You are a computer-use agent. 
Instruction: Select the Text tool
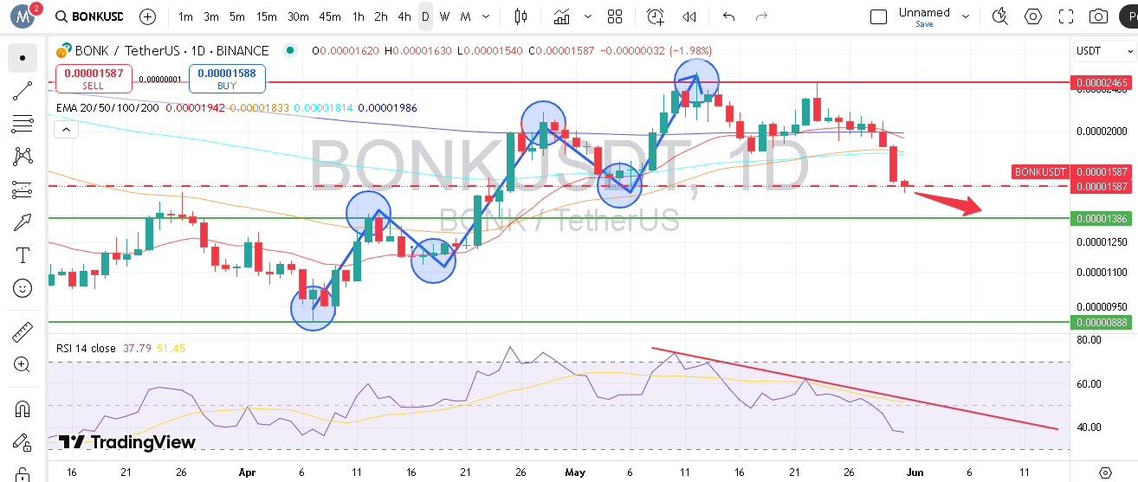(23, 255)
